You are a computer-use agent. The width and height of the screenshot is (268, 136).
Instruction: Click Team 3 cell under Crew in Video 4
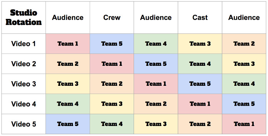pyautogui.click(x=112, y=104)
